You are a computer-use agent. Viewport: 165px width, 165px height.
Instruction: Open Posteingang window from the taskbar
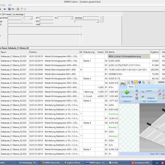(29, 163)
